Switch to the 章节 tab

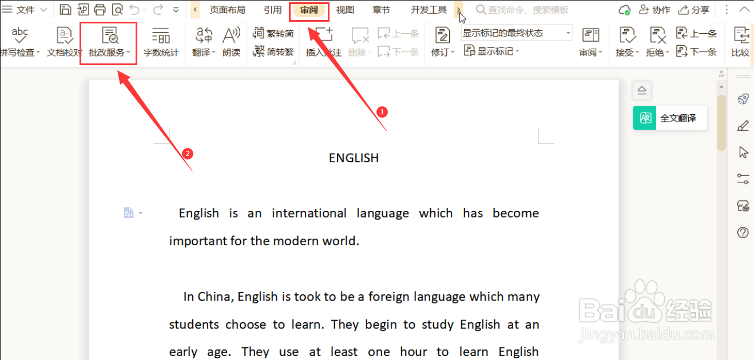pos(381,10)
